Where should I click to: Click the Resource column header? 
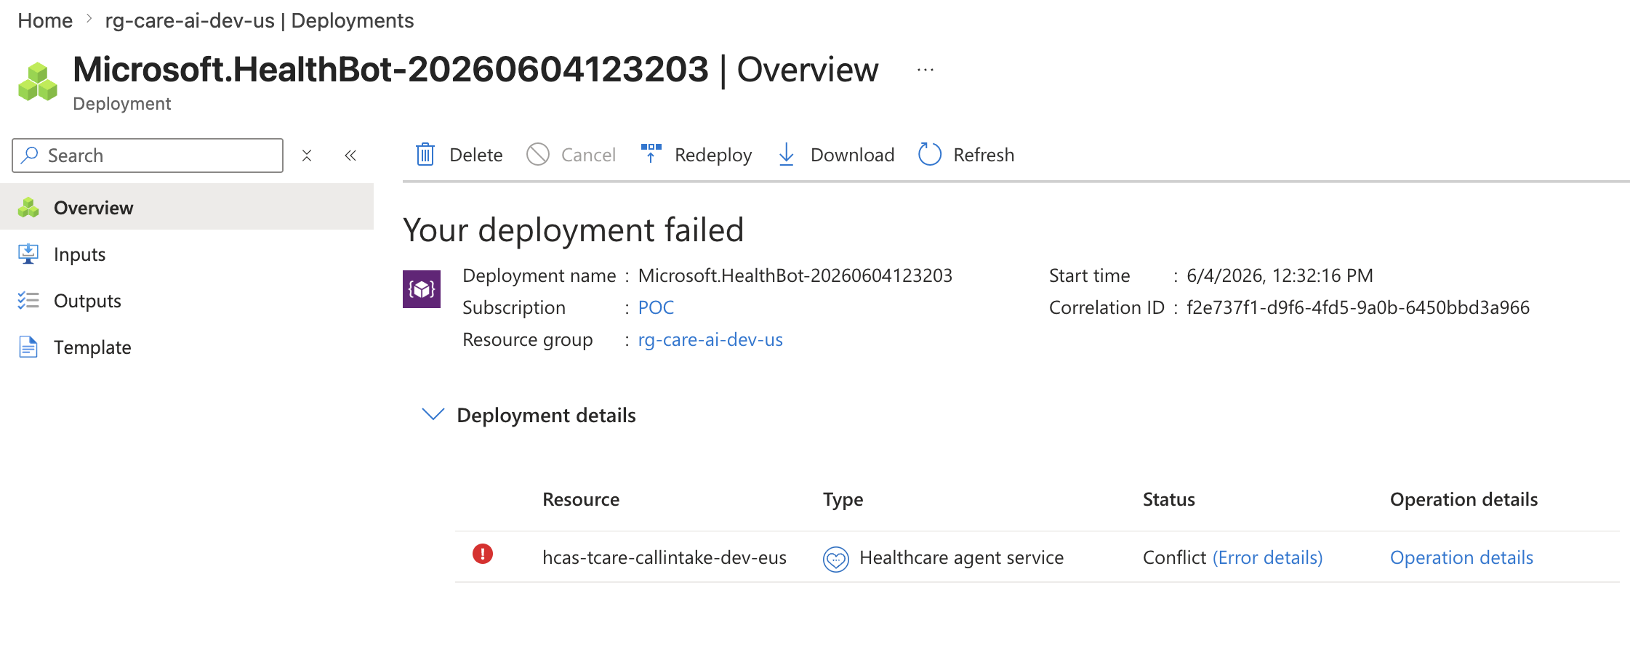pos(581,499)
